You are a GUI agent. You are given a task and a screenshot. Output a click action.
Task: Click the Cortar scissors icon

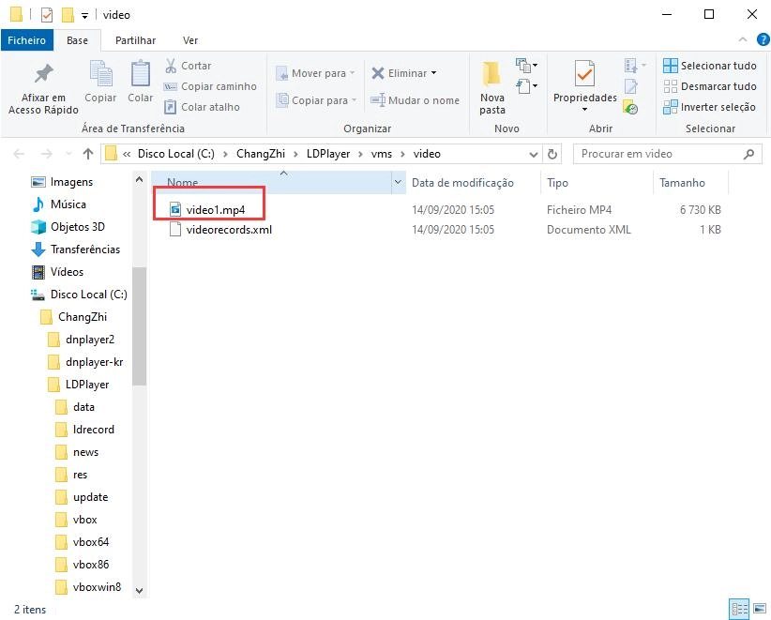172,66
